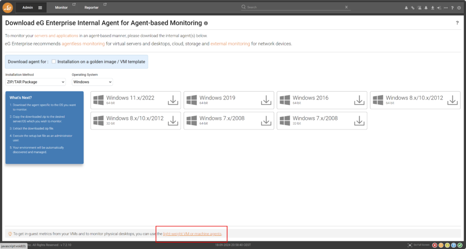466x249 pixels.
Task: Download Windows 11.x/2022 64-bit agent
Action: (173, 100)
